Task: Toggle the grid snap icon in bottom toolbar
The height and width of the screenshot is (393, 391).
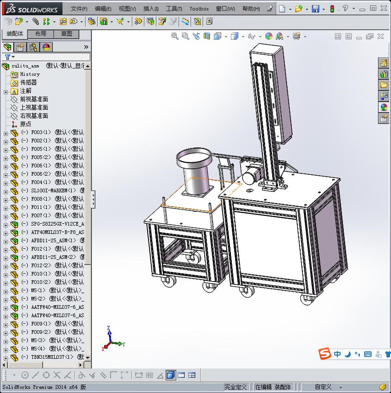Action: click(x=149, y=375)
